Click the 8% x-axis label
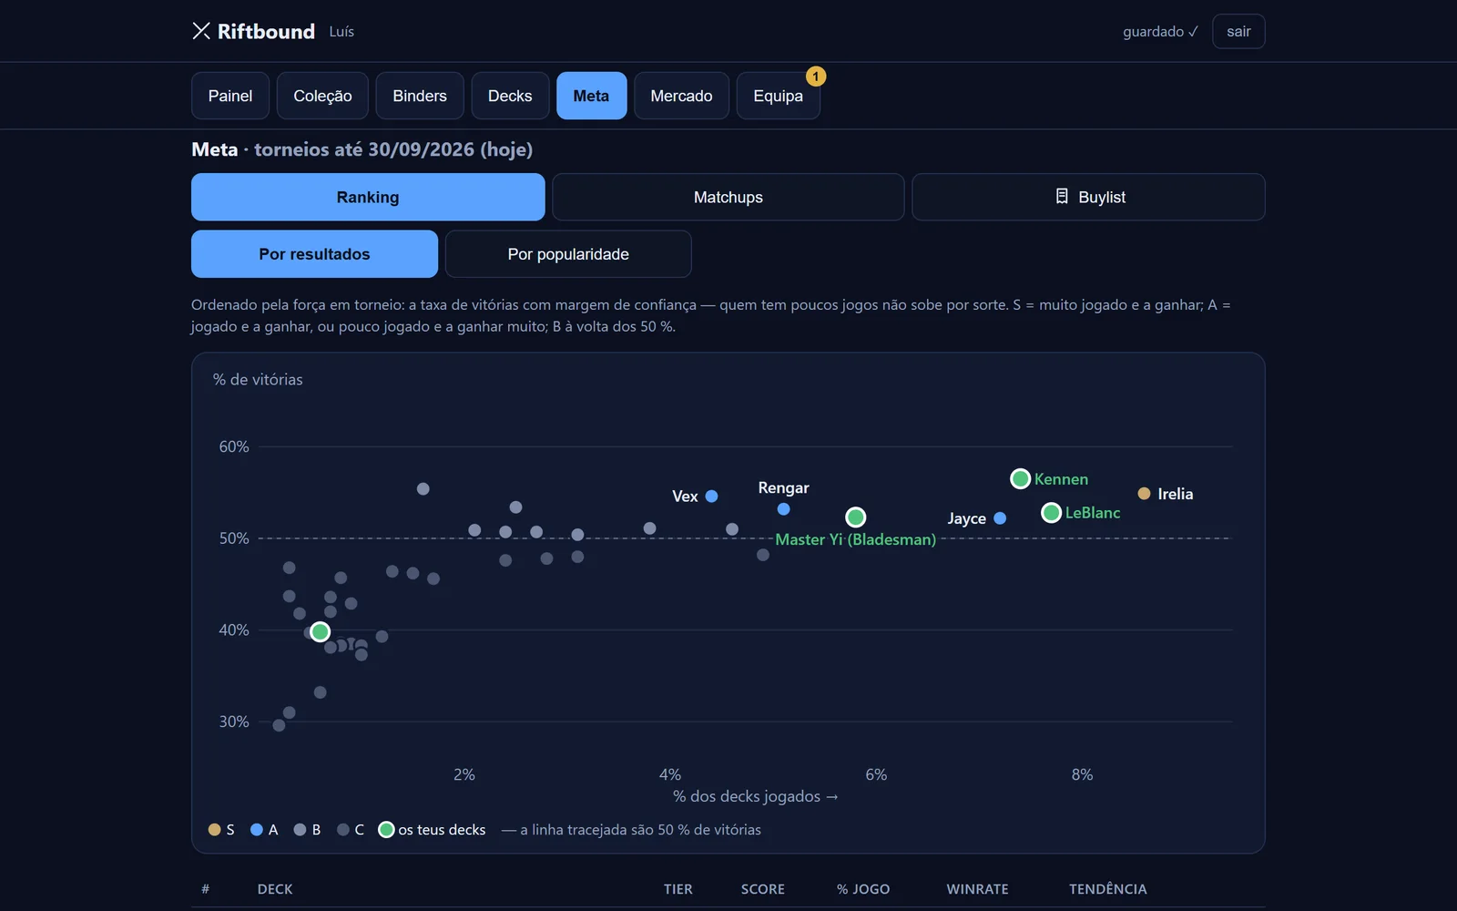Viewport: 1457px width, 911px height. pyautogui.click(x=1082, y=774)
